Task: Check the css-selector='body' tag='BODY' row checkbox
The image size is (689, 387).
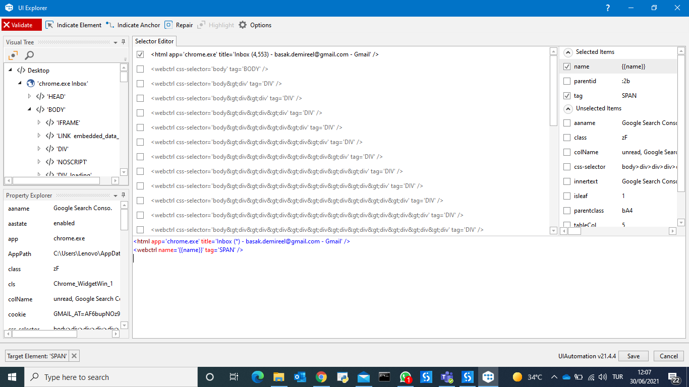Action: coord(140,69)
